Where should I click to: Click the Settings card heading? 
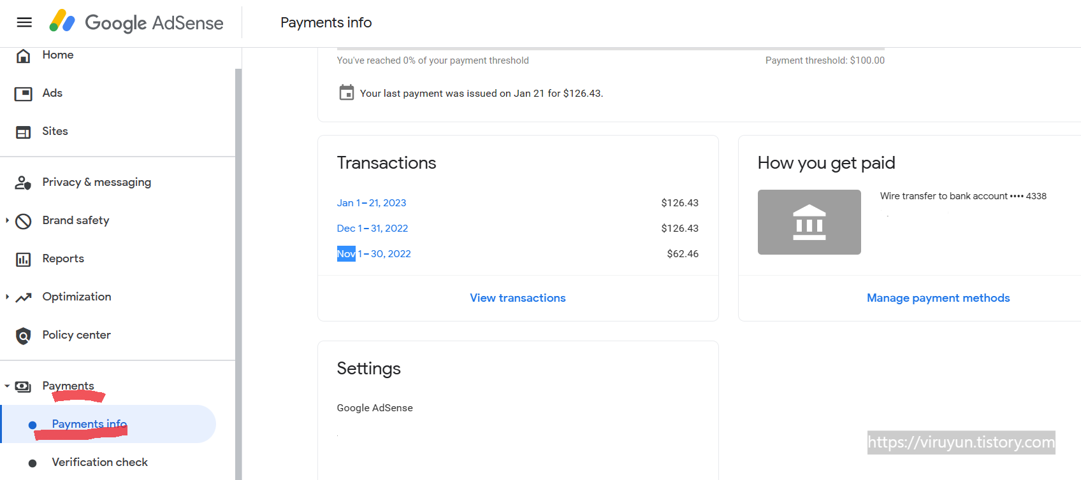click(x=368, y=369)
